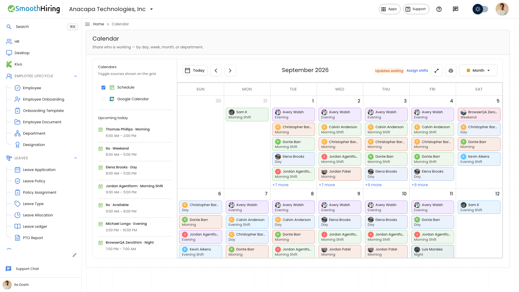
Task: Toggle the light/dark theme switch
Action: click(x=480, y=9)
